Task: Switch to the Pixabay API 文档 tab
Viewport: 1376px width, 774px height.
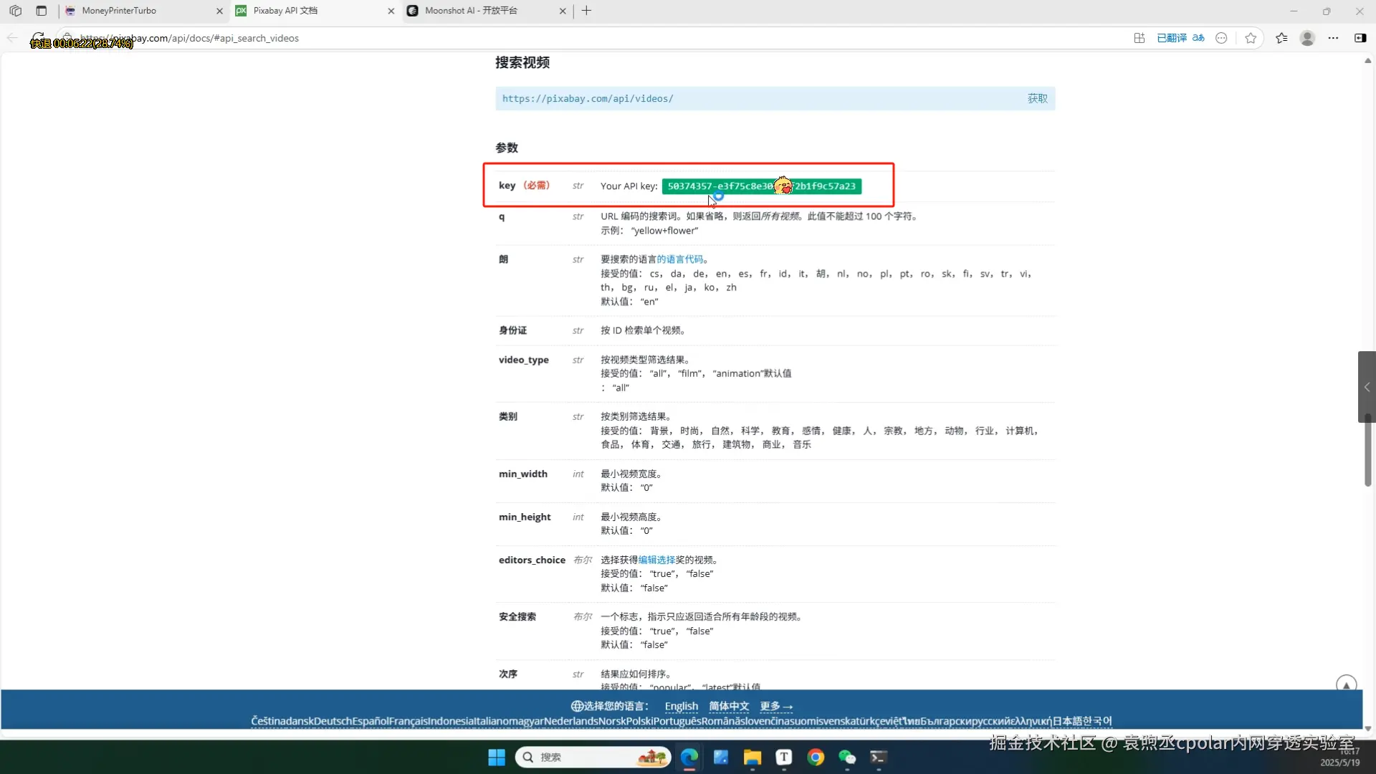Action: click(315, 11)
